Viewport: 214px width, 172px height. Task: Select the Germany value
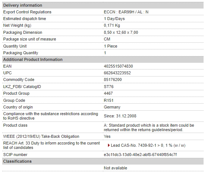tap(112, 107)
